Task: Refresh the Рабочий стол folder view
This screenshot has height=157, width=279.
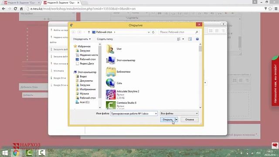Action: [153, 32]
